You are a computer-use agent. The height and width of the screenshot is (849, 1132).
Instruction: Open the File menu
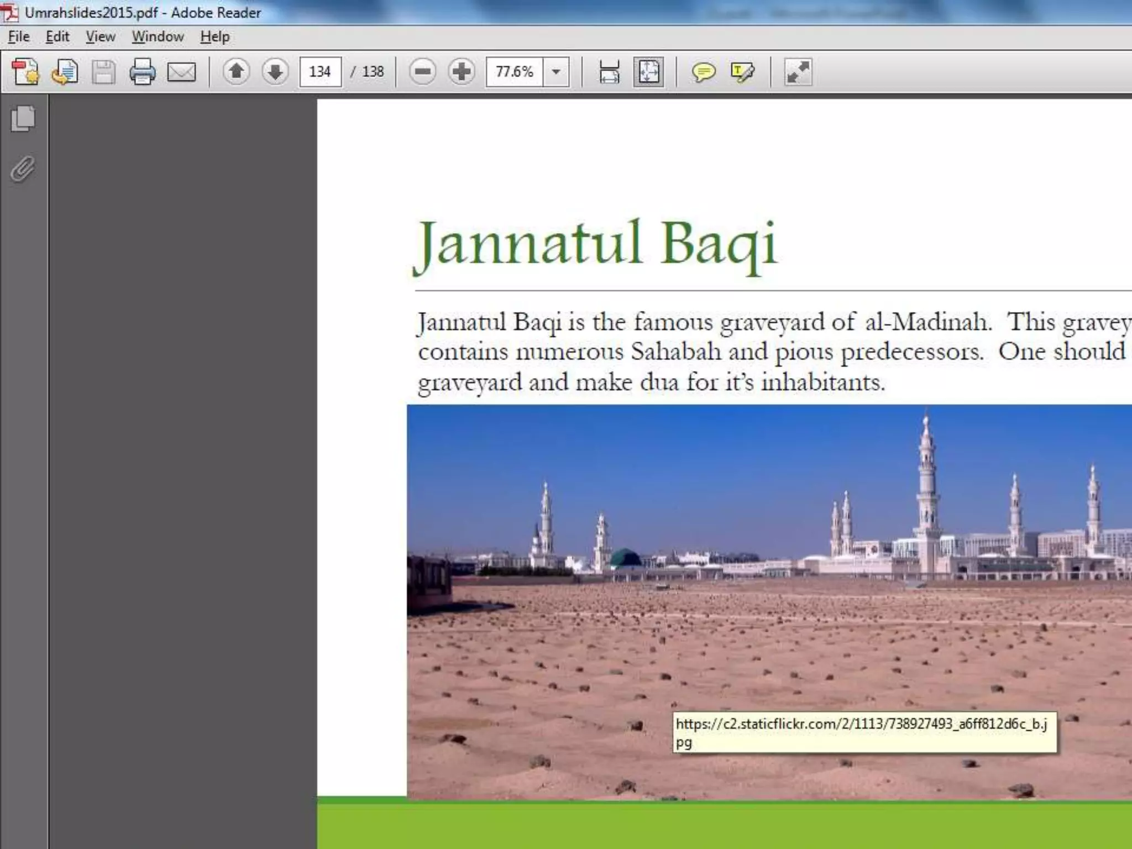19,36
